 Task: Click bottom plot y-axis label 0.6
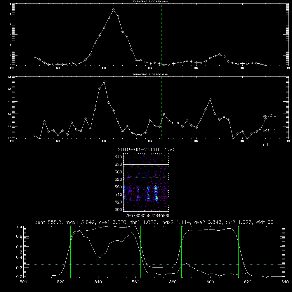coord(19,247)
